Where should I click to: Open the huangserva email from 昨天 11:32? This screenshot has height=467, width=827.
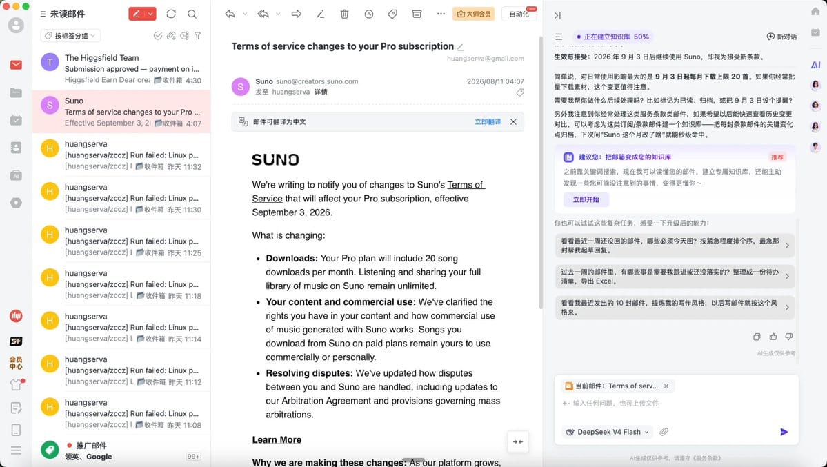coord(121,155)
